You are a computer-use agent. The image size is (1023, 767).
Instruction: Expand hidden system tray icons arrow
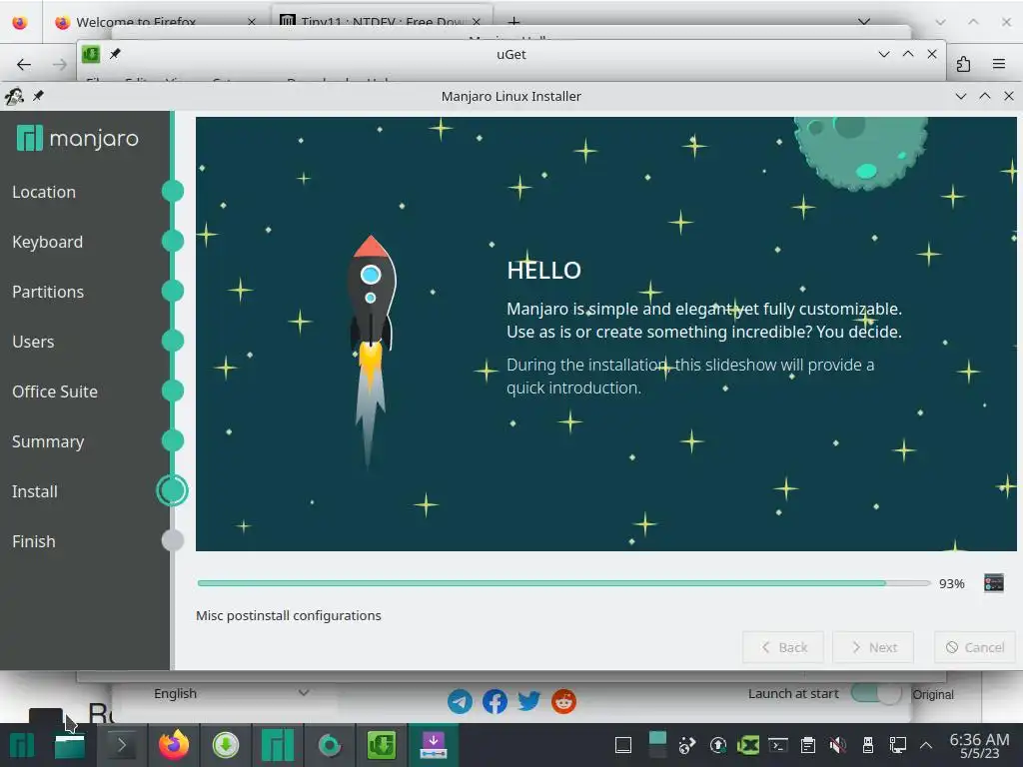926,745
